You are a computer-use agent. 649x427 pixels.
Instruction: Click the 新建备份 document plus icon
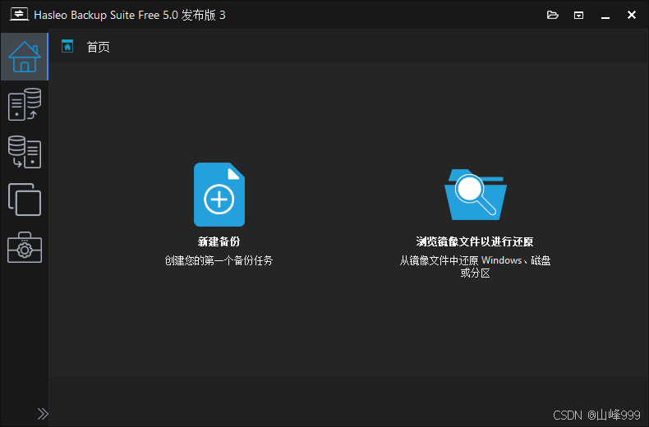point(219,195)
